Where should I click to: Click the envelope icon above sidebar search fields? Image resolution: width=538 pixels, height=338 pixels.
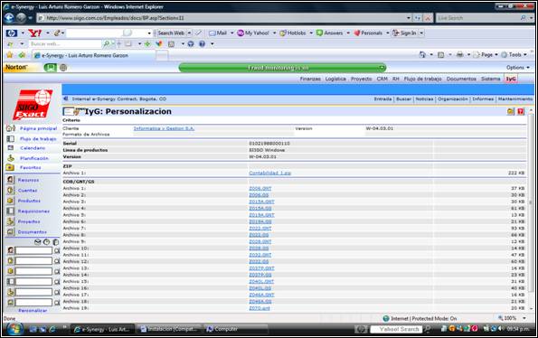tap(38, 242)
